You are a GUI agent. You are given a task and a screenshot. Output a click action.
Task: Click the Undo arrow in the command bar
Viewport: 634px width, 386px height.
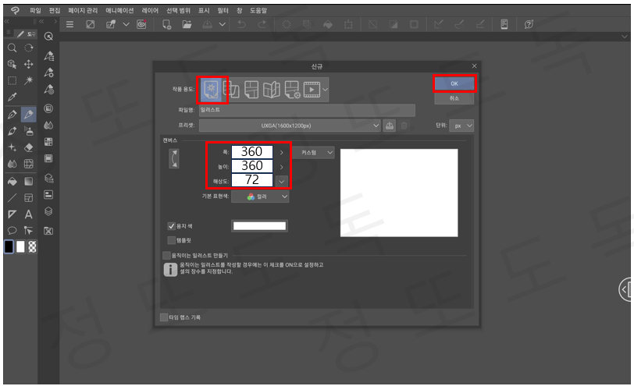pyautogui.click(x=241, y=24)
